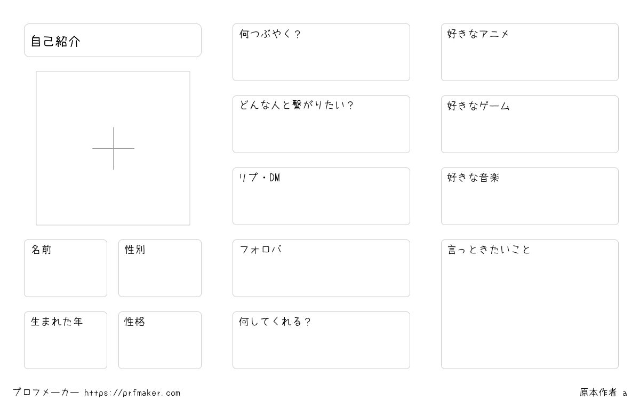This screenshot has height=400, width=640.
Task: Select the 名前 field
Action: (66, 268)
